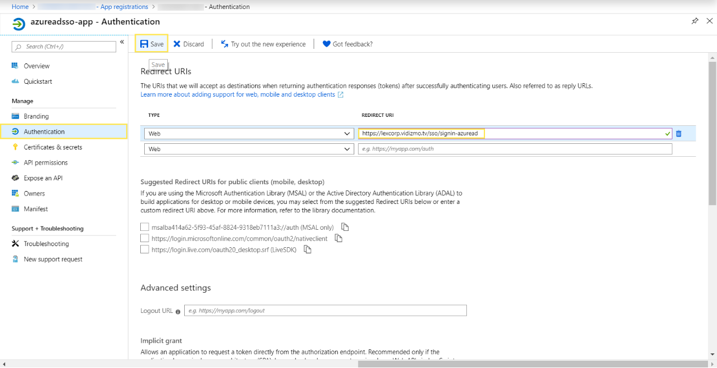Click the Troubleshooting wrench icon
717x368 pixels.
15,244
